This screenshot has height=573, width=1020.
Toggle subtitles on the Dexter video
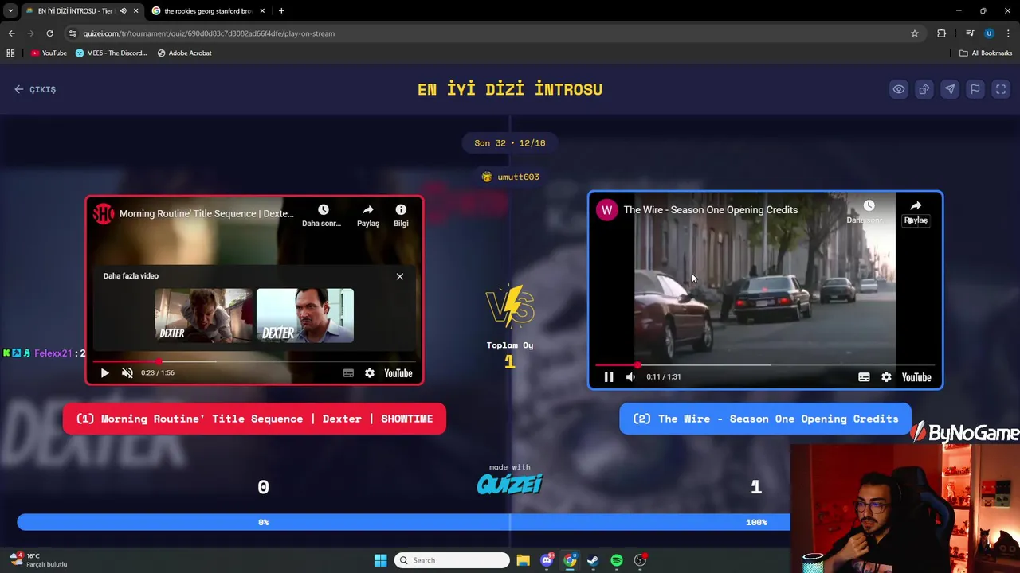pyautogui.click(x=348, y=372)
